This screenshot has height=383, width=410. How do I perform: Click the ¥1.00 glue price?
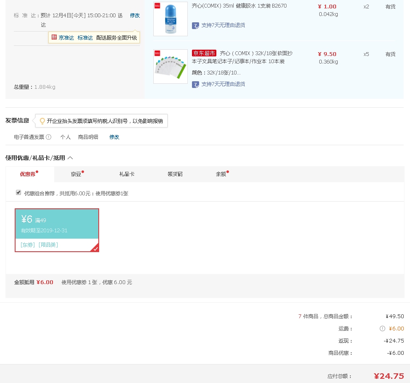(x=327, y=7)
